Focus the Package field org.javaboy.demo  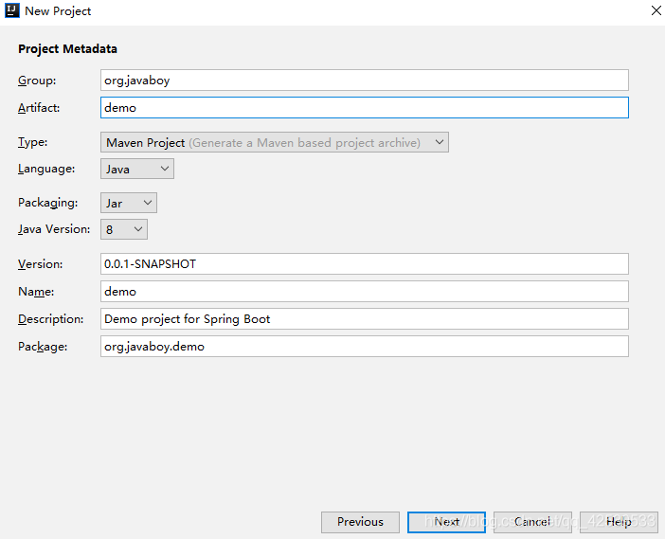(365, 347)
